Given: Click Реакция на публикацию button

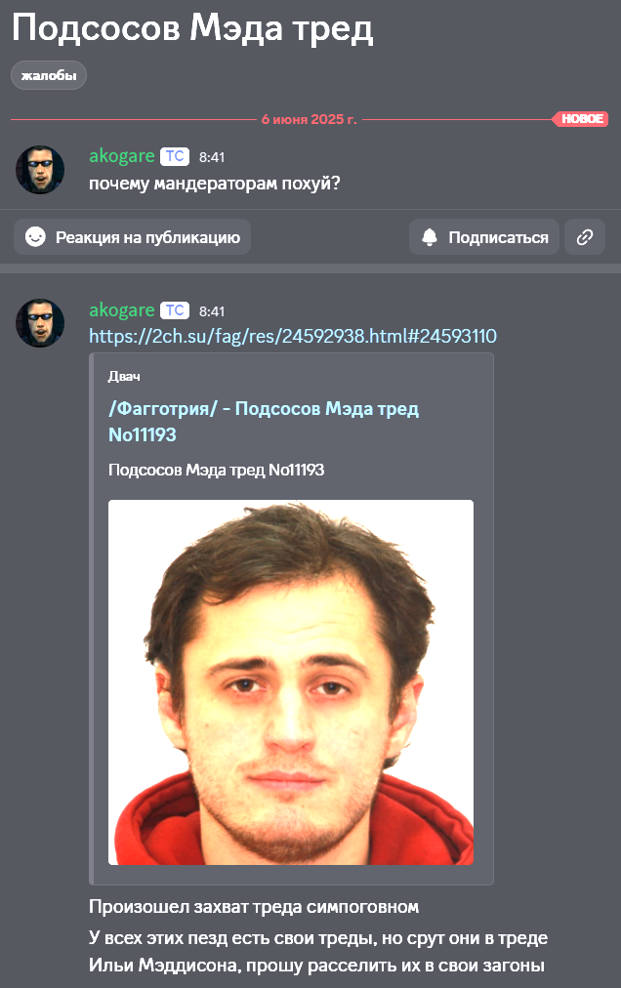Looking at the screenshot, I should (x=133, y=237).
